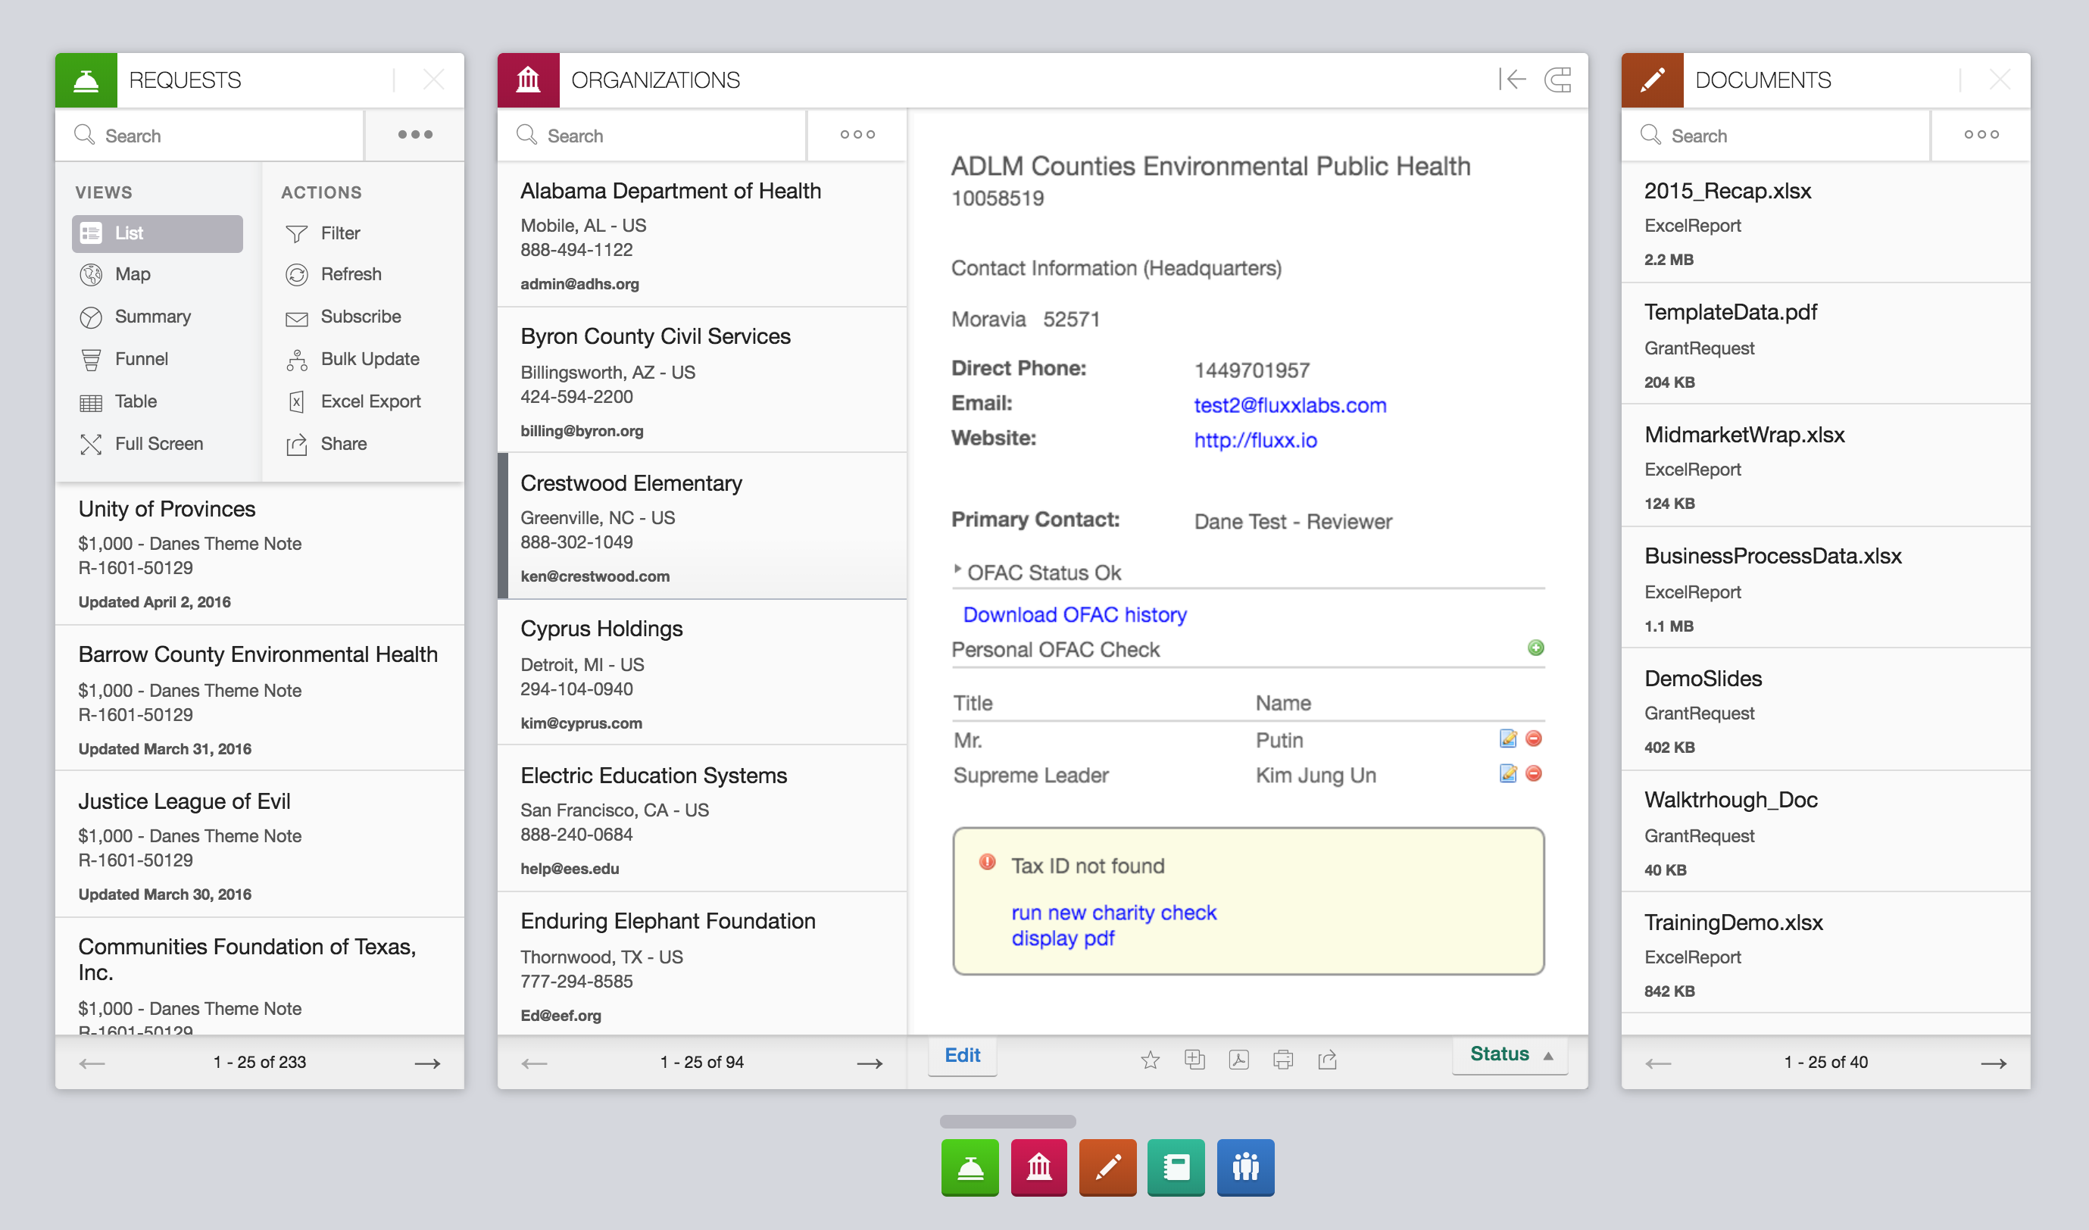Click the run new charity check link
The image size is (2089, 1230).
[x=1113, y=913]
